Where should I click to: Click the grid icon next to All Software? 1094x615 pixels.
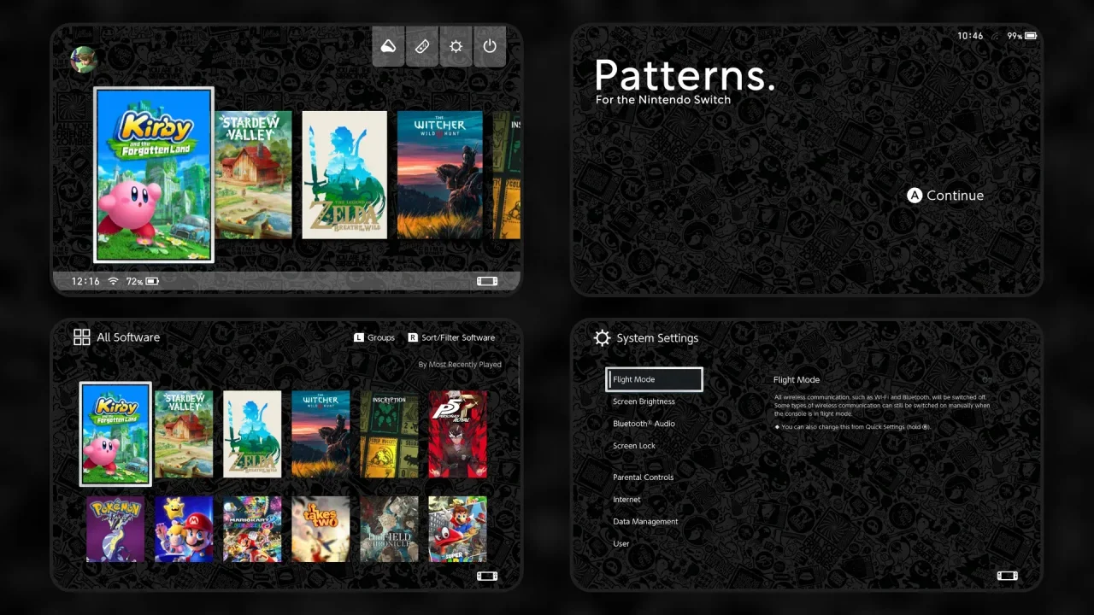(82, 337)
